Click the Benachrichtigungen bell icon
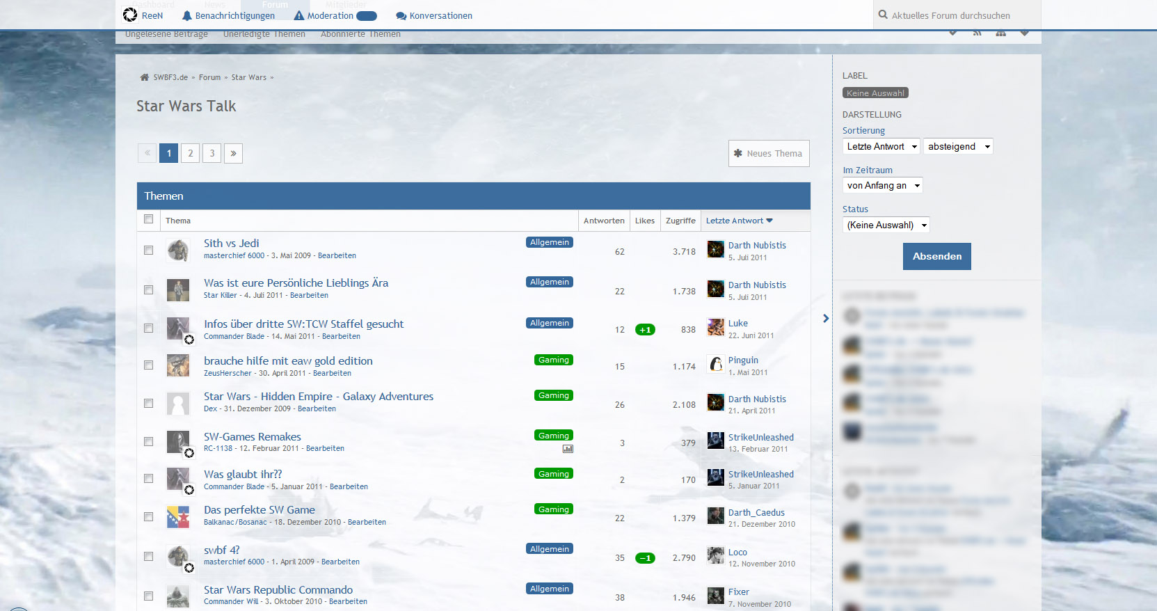 pos(186,15)
